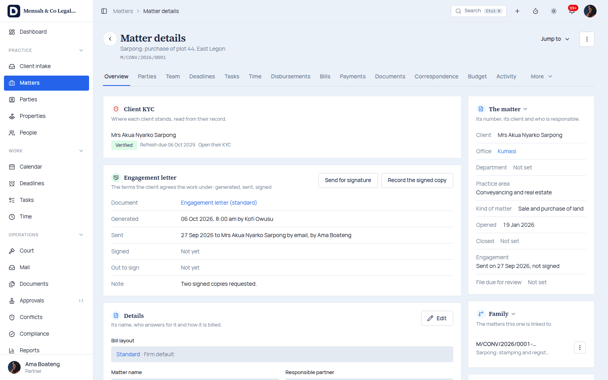Open Engagement letter (standard) document link
The image size is (608, 380).
[x=219, y=203]
